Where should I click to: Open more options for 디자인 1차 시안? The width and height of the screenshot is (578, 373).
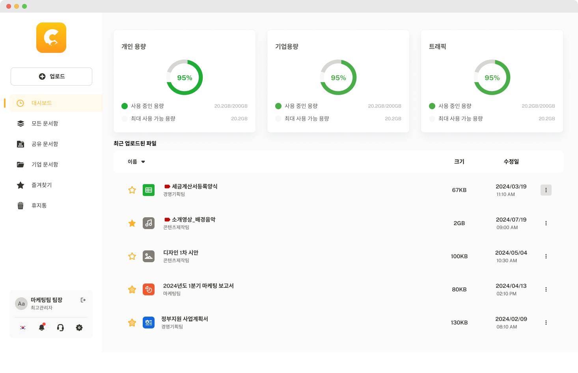tap(546, 256)
